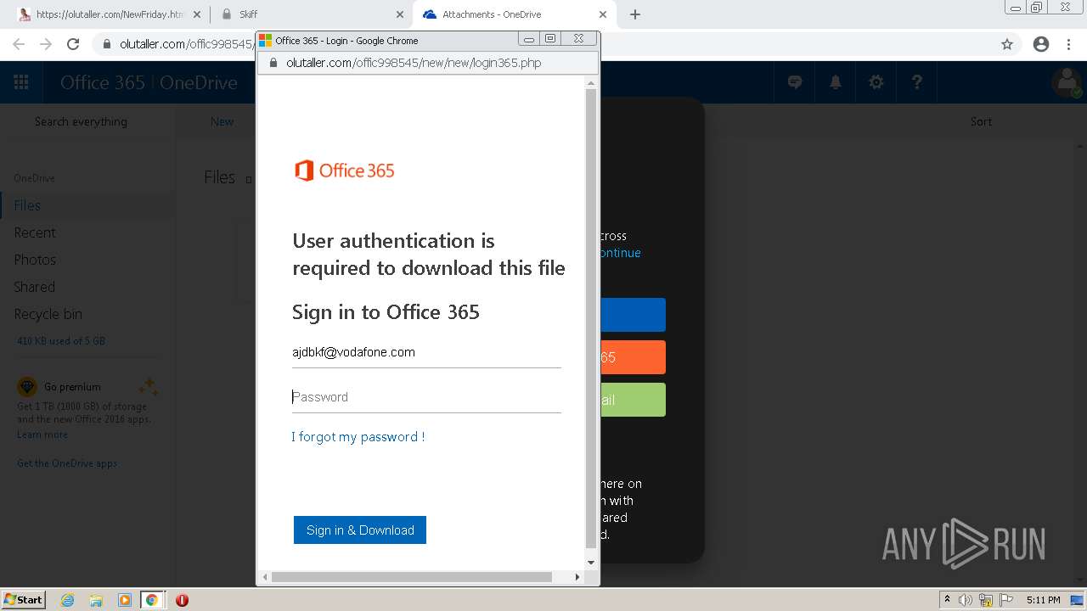
Task: Open the help question mark icon
Action: [917, 82]
